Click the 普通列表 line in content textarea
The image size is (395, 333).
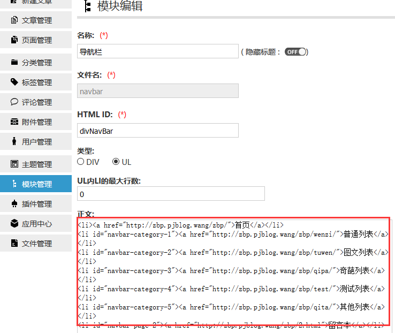[233, 239]
